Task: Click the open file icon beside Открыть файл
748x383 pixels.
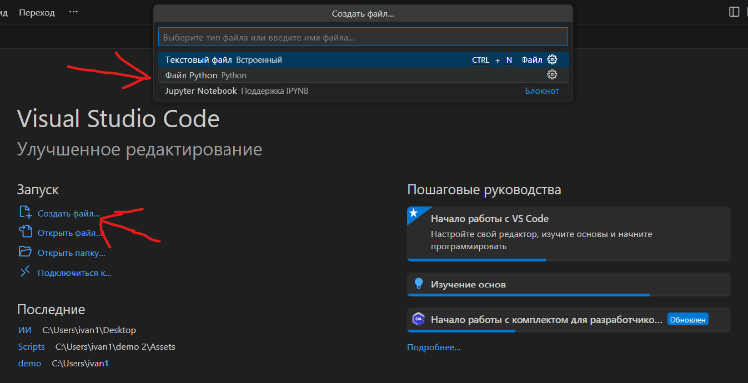Action: pos(26,231)
